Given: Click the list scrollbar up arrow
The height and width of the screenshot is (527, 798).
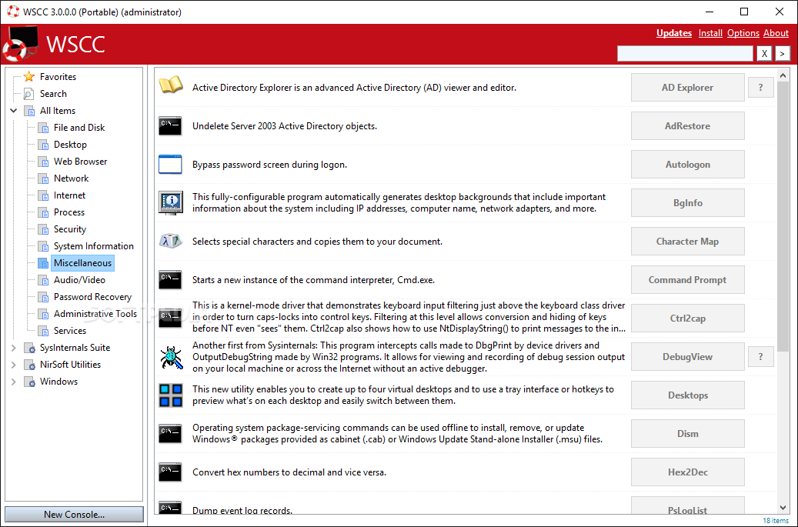Looking at the screenshot, I should point(783,75).
